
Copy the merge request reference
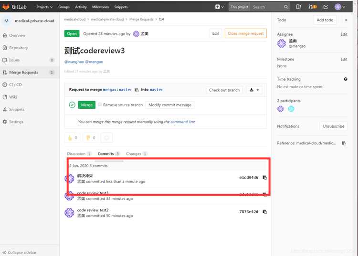[x=344, y=143]
